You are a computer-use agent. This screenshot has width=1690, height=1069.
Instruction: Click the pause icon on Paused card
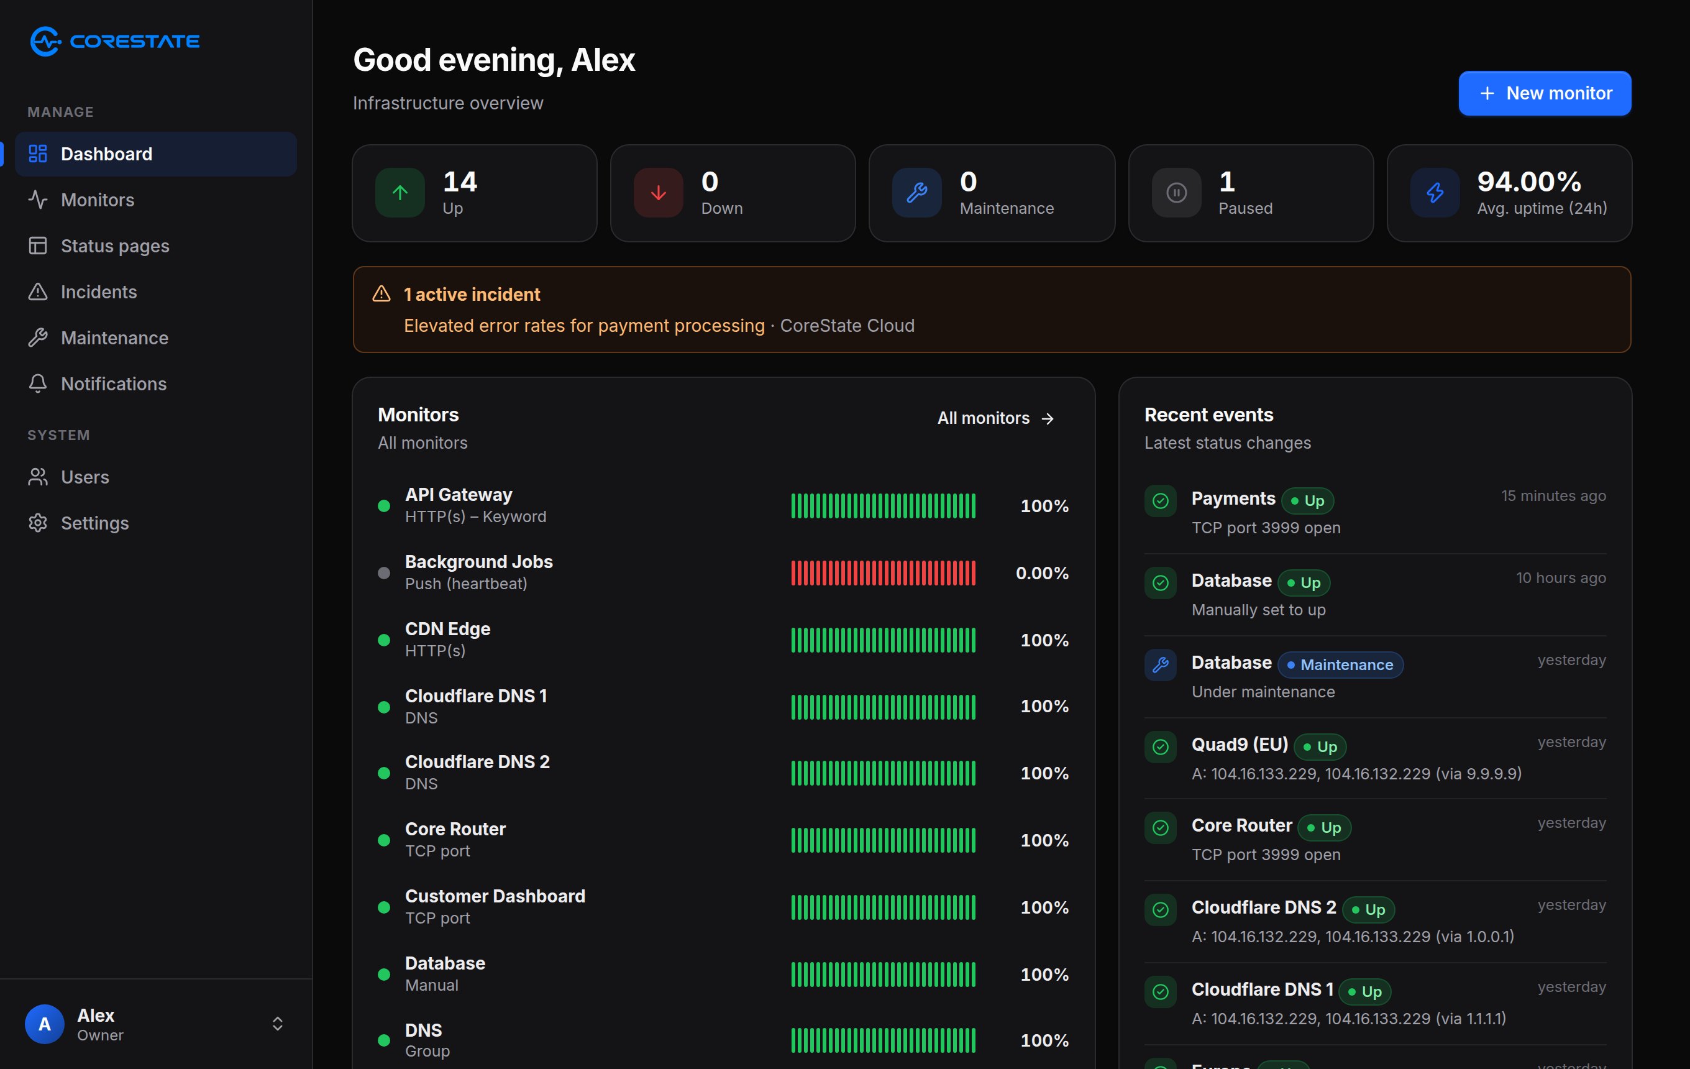click(x=1176, y=193)
